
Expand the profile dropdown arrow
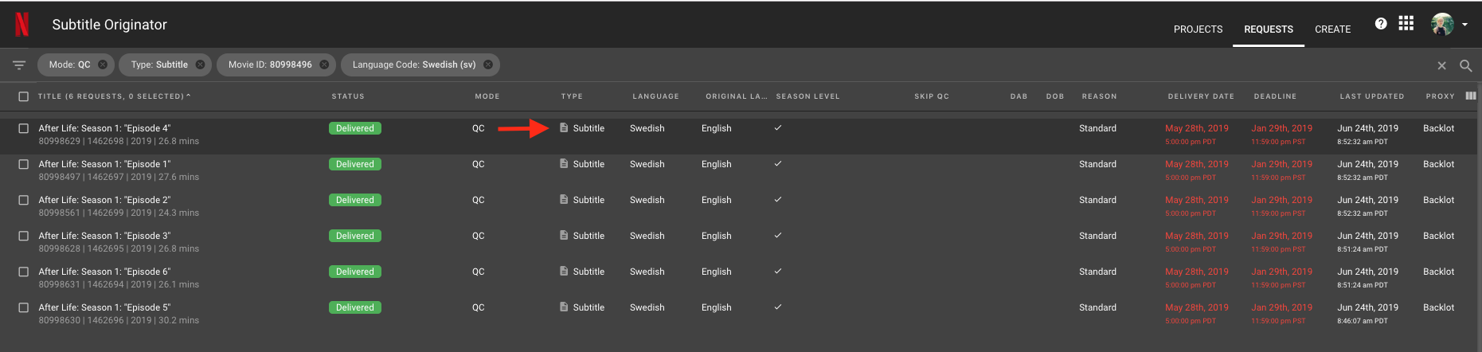click(x=1464, y=25)
